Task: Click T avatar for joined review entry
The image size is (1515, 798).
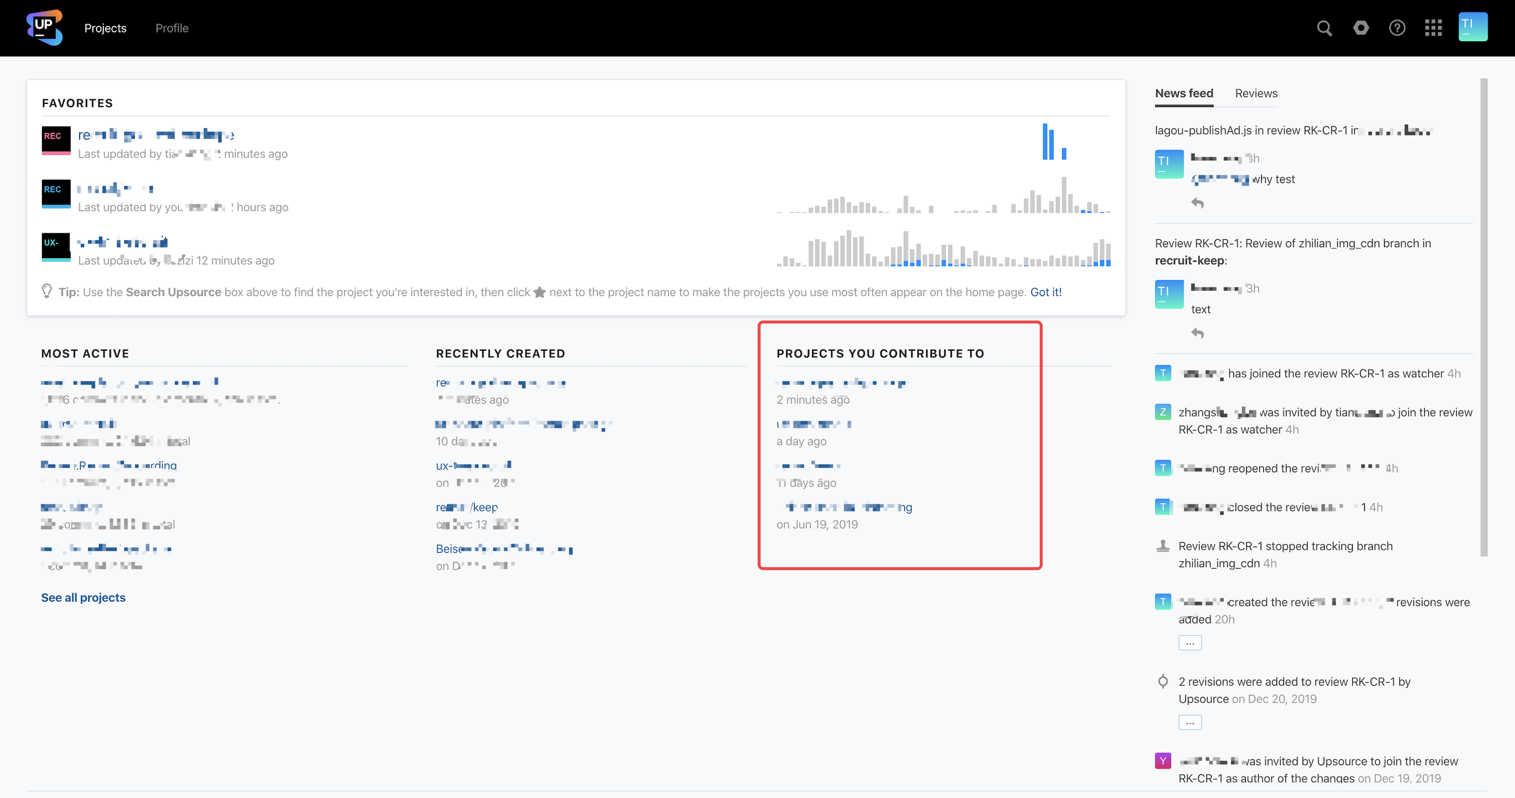Action: 1163,373
